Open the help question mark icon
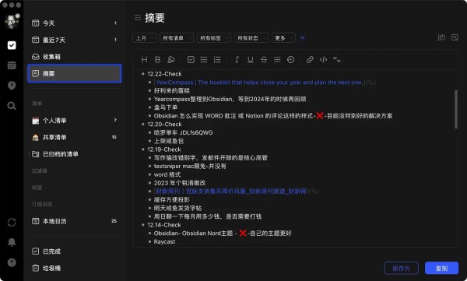467x281 pixels. [x=12, y=262]
